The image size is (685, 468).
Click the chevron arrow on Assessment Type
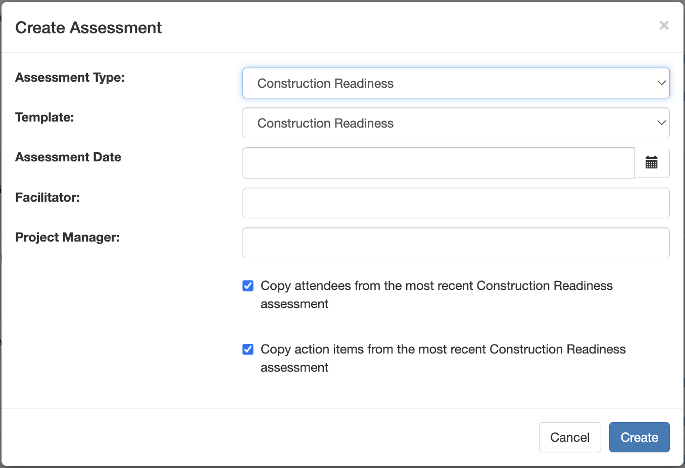pyautogui.click(x=661, y=83)
